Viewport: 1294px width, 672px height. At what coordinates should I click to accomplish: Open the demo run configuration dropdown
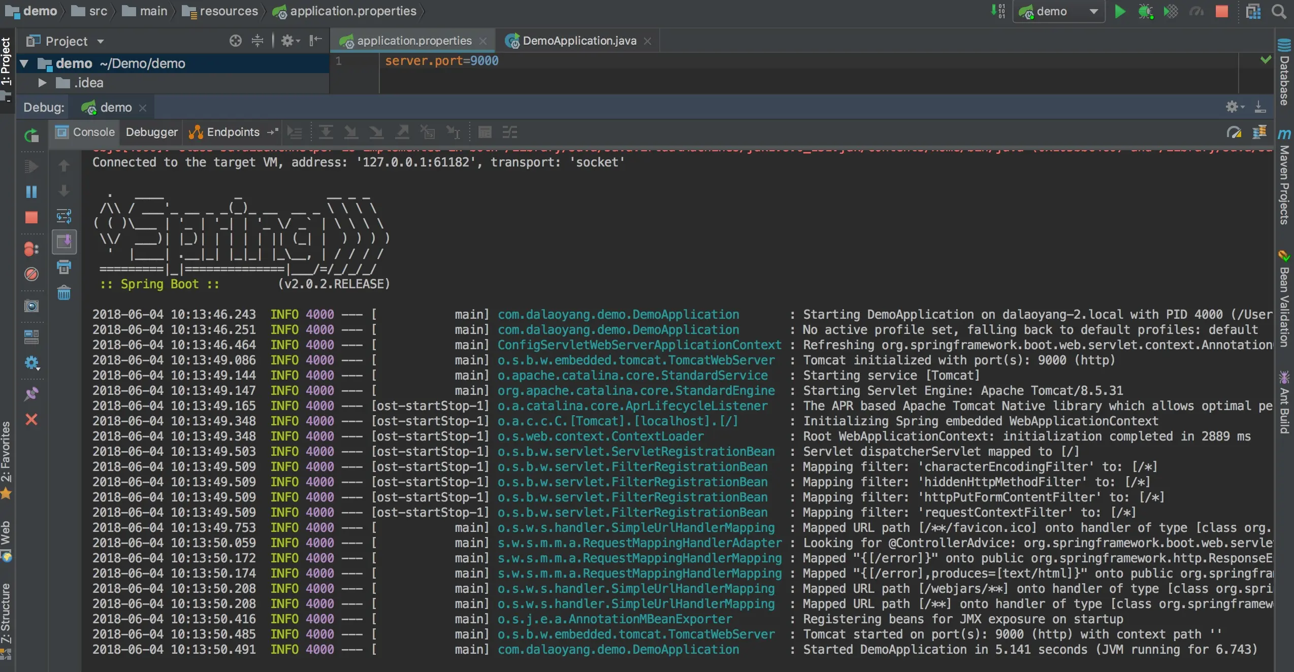[x=1094, y=11]
